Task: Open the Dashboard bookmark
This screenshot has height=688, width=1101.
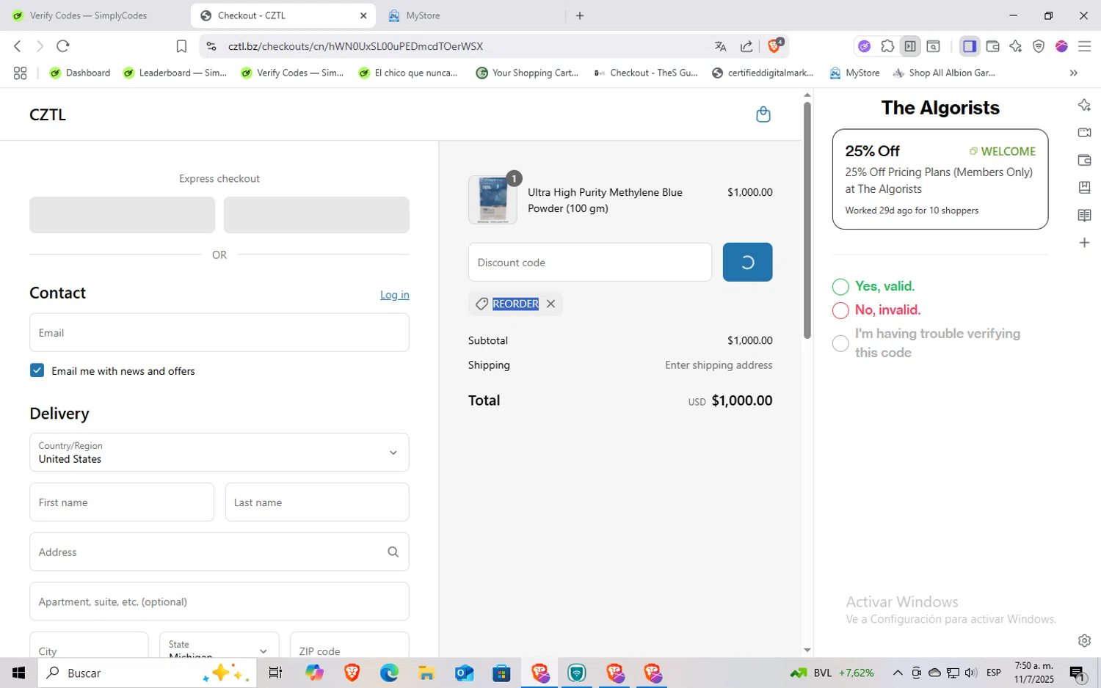Action: click(79, 73)
